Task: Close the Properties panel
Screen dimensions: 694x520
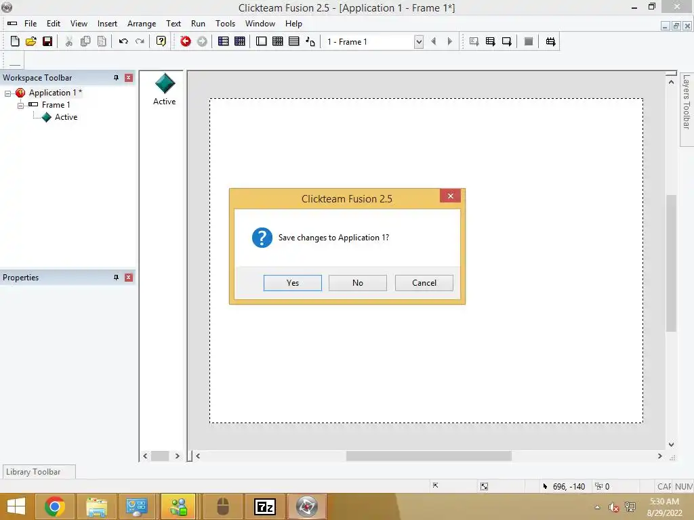Action: coord(129,278)
